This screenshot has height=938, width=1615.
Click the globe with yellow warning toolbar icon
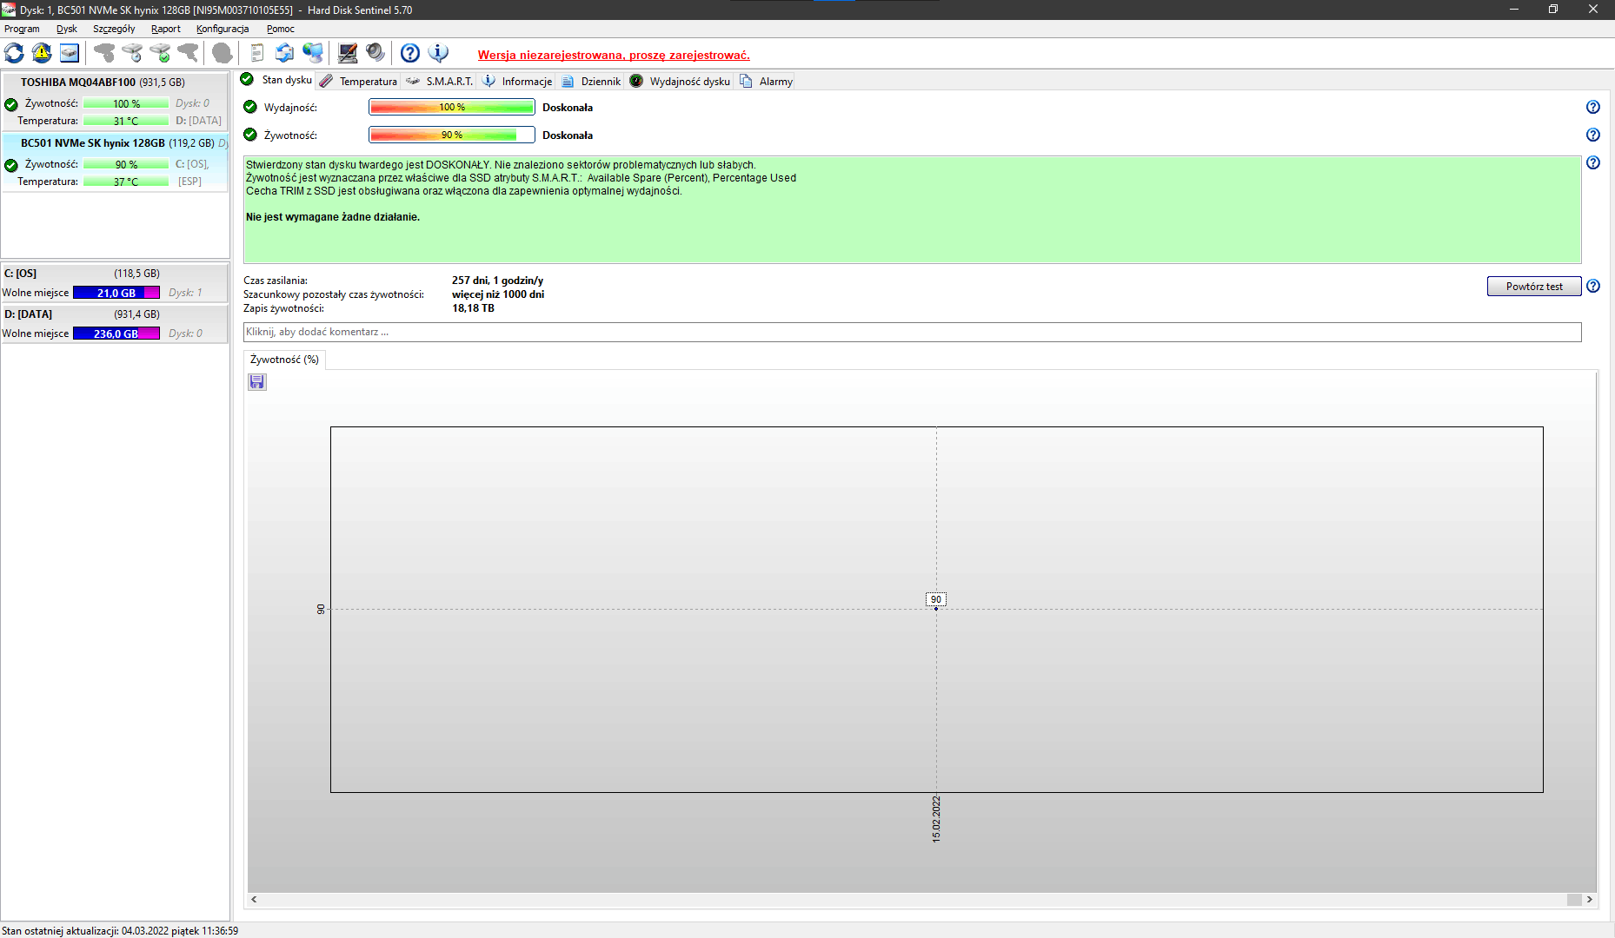[x=42, y=53]
